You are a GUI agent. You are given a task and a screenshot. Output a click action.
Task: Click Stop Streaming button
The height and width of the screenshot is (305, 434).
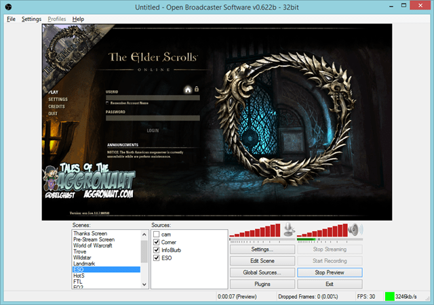pos(330,249)
